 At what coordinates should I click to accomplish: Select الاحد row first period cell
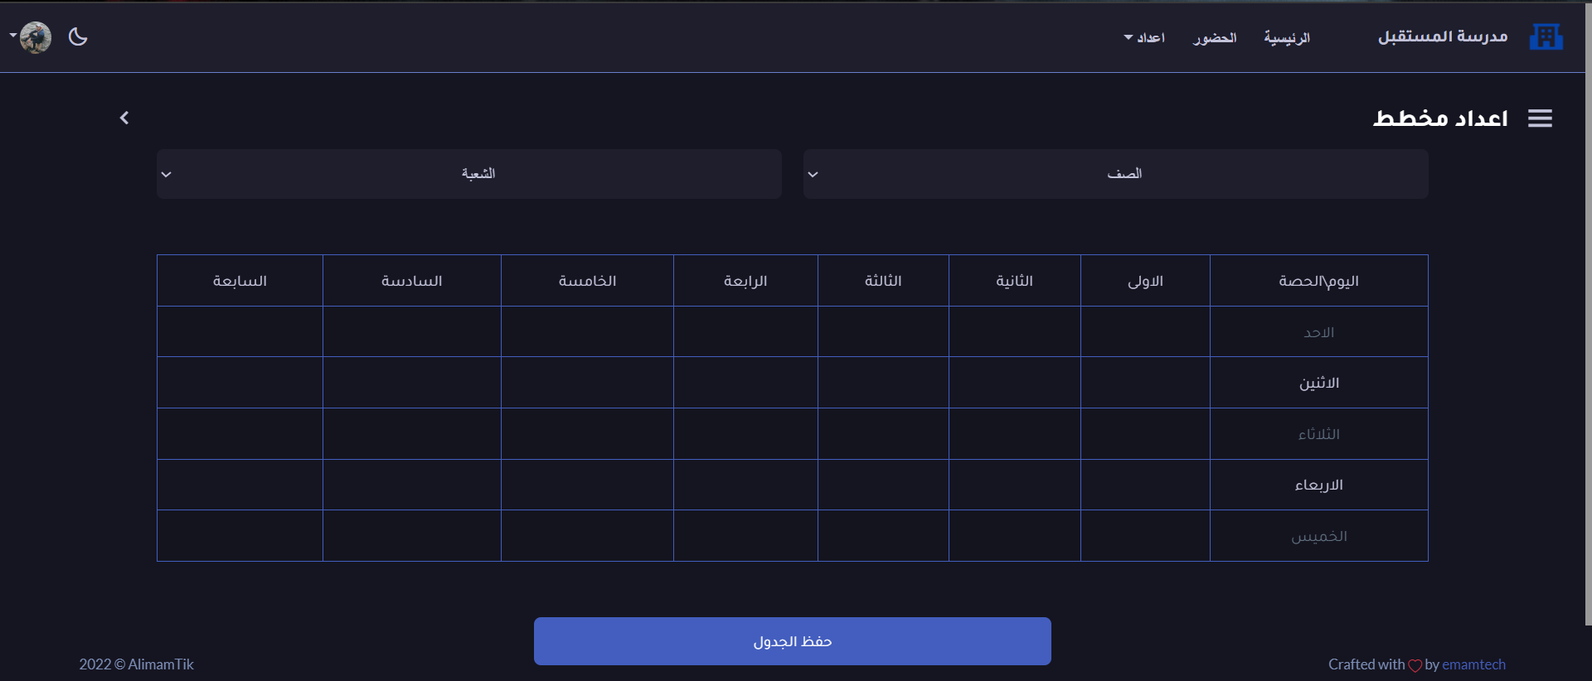[x=1144, y=332]
